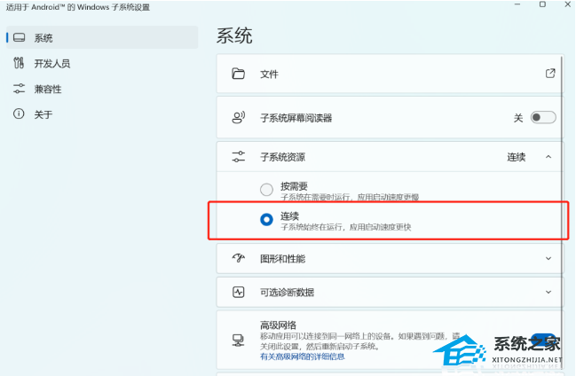Expand the 图形和性能 section
This screenshot has width=576, height=376.
coord(548,257)
